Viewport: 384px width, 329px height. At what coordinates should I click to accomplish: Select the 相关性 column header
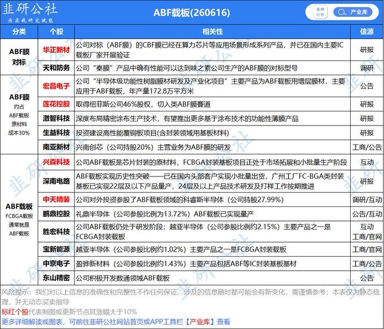point(212,32)
